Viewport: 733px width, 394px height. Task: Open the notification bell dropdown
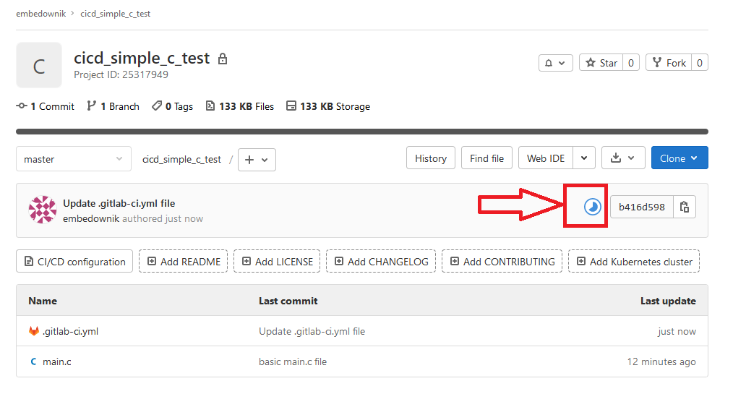tap(555, 63)
